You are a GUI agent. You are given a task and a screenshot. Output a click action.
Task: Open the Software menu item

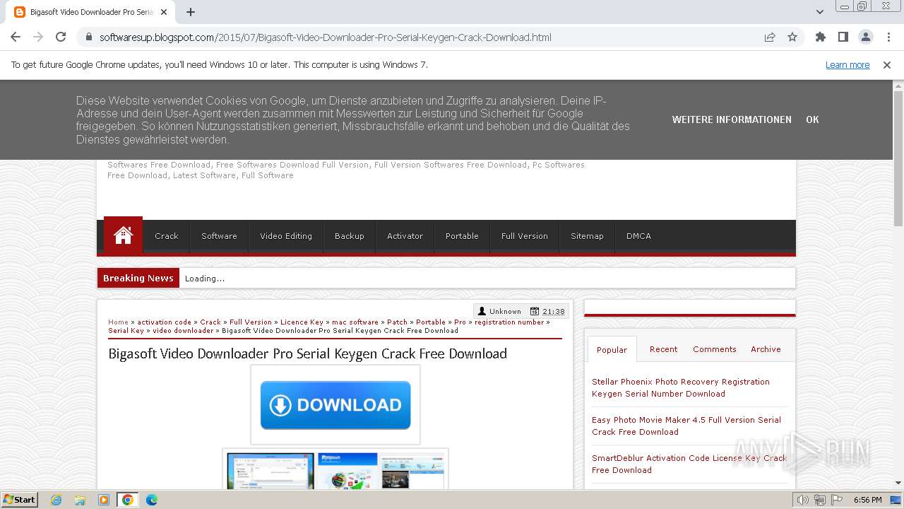point(219,236)
